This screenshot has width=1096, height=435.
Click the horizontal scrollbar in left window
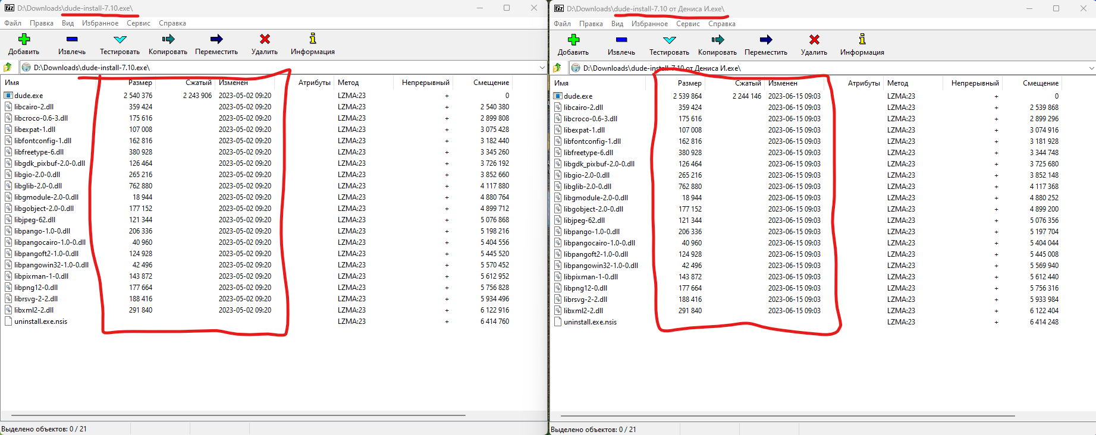tap(238, 415)
